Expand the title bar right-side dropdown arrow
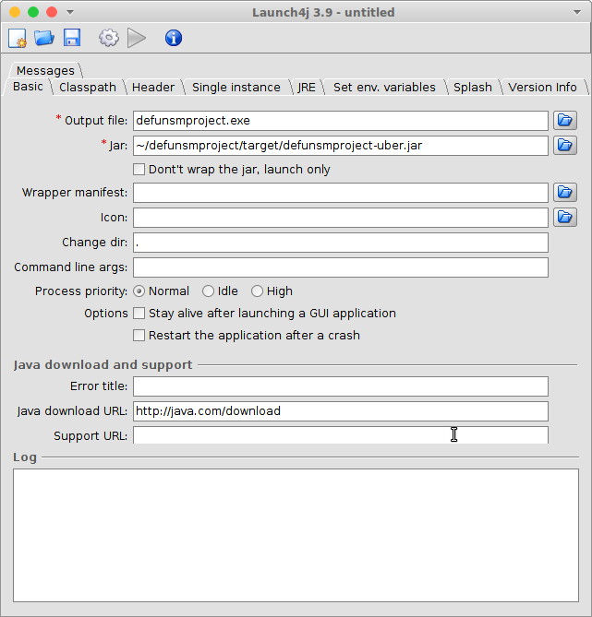This screenshot has width=592, height=617. click(x=577, y=12)
